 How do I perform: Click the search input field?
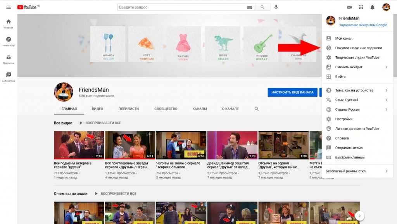[182, 7]
